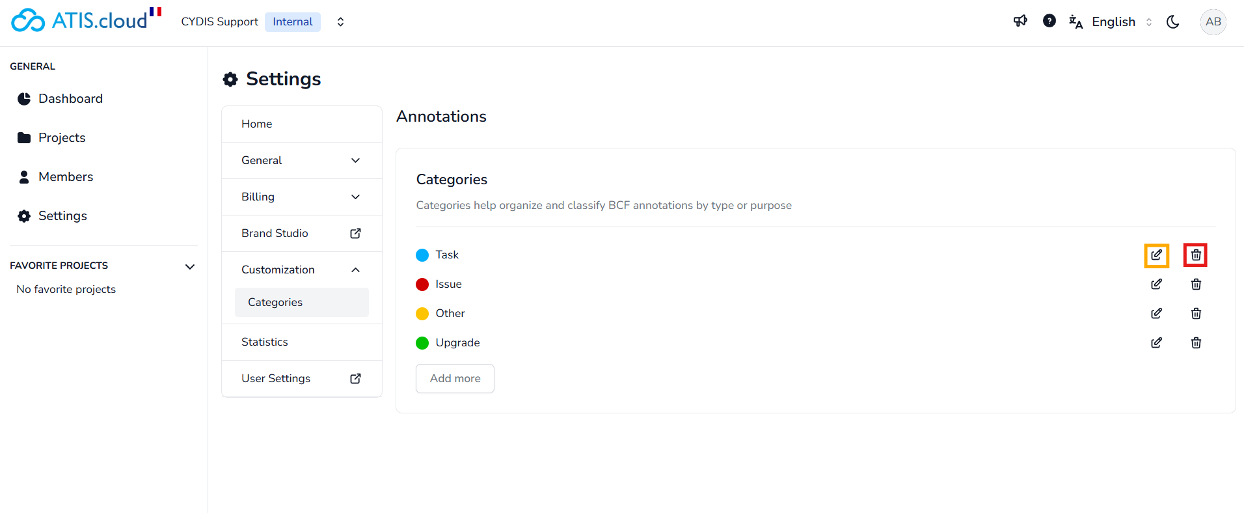This screenshot has width=1244, height=513.
Task: Open the Statistics settings tab
Action: [x=265, y=342]
